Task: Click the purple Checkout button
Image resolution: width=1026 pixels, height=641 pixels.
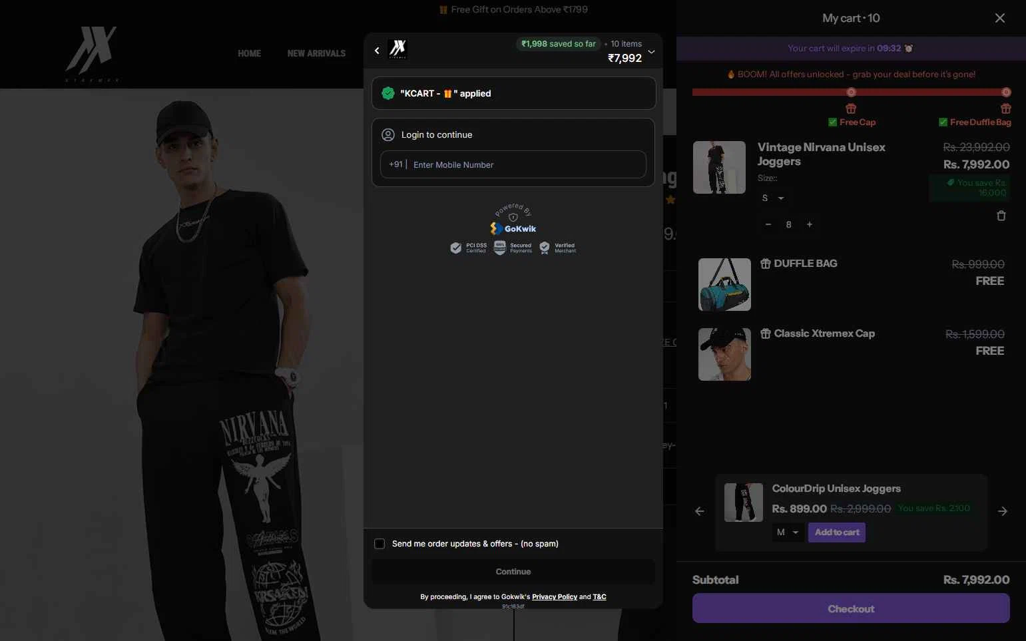Action: 851,608
